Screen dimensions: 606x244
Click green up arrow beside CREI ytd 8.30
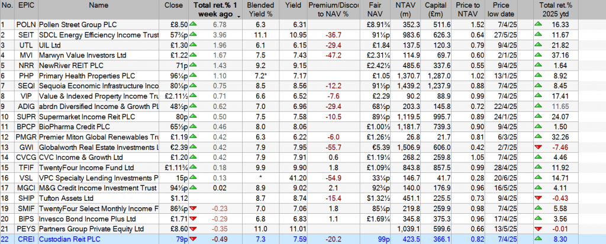[537, 239]
